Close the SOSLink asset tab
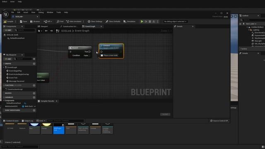The image size is (265, 149). point(37,17)
